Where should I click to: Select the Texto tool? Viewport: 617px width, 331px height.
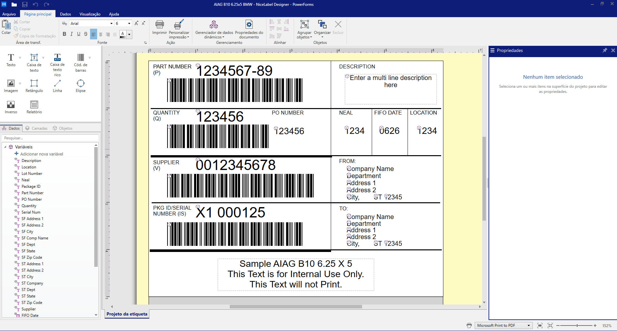point(11,60)
